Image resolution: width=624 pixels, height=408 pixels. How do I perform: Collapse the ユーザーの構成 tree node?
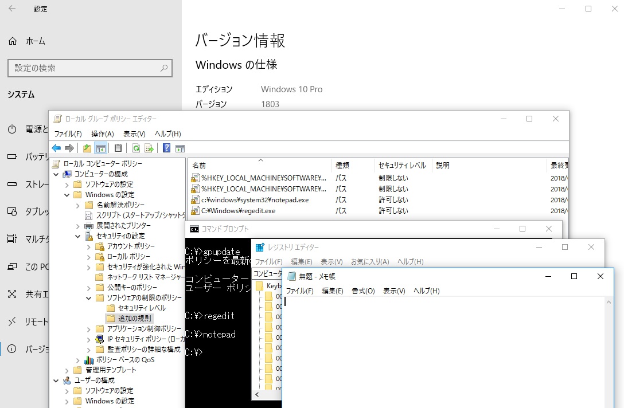[56, 380]
